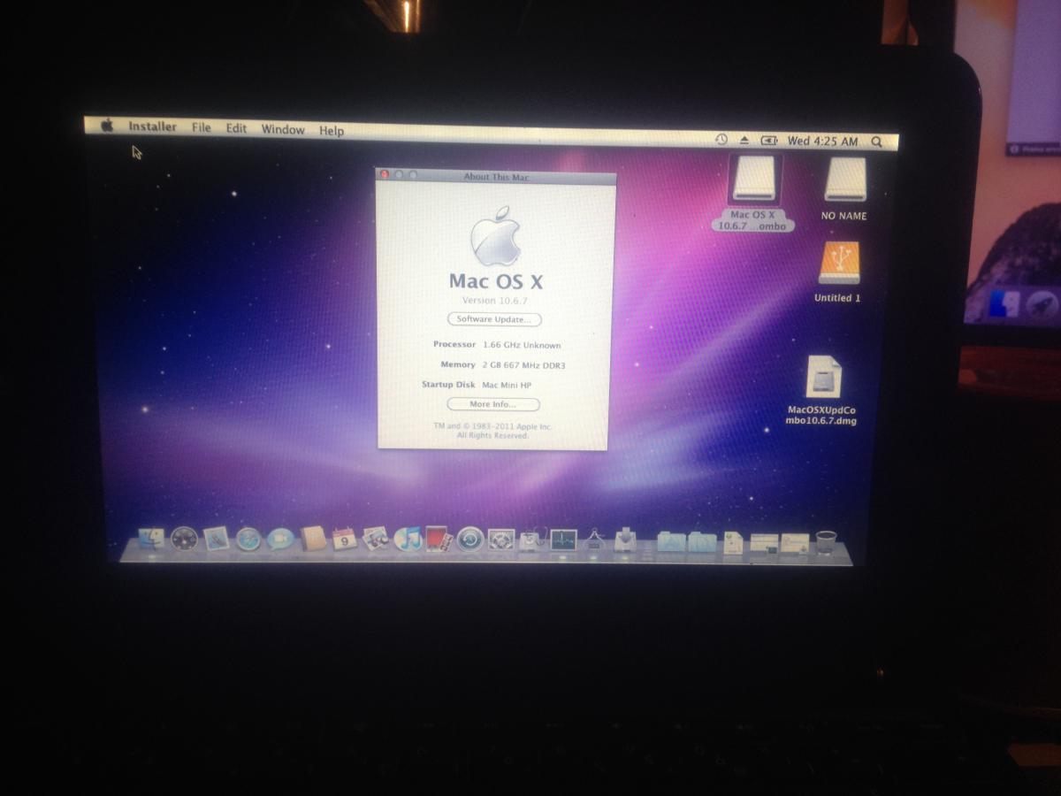
Task: Open the Apple menu
Action: tap(107, 125)
